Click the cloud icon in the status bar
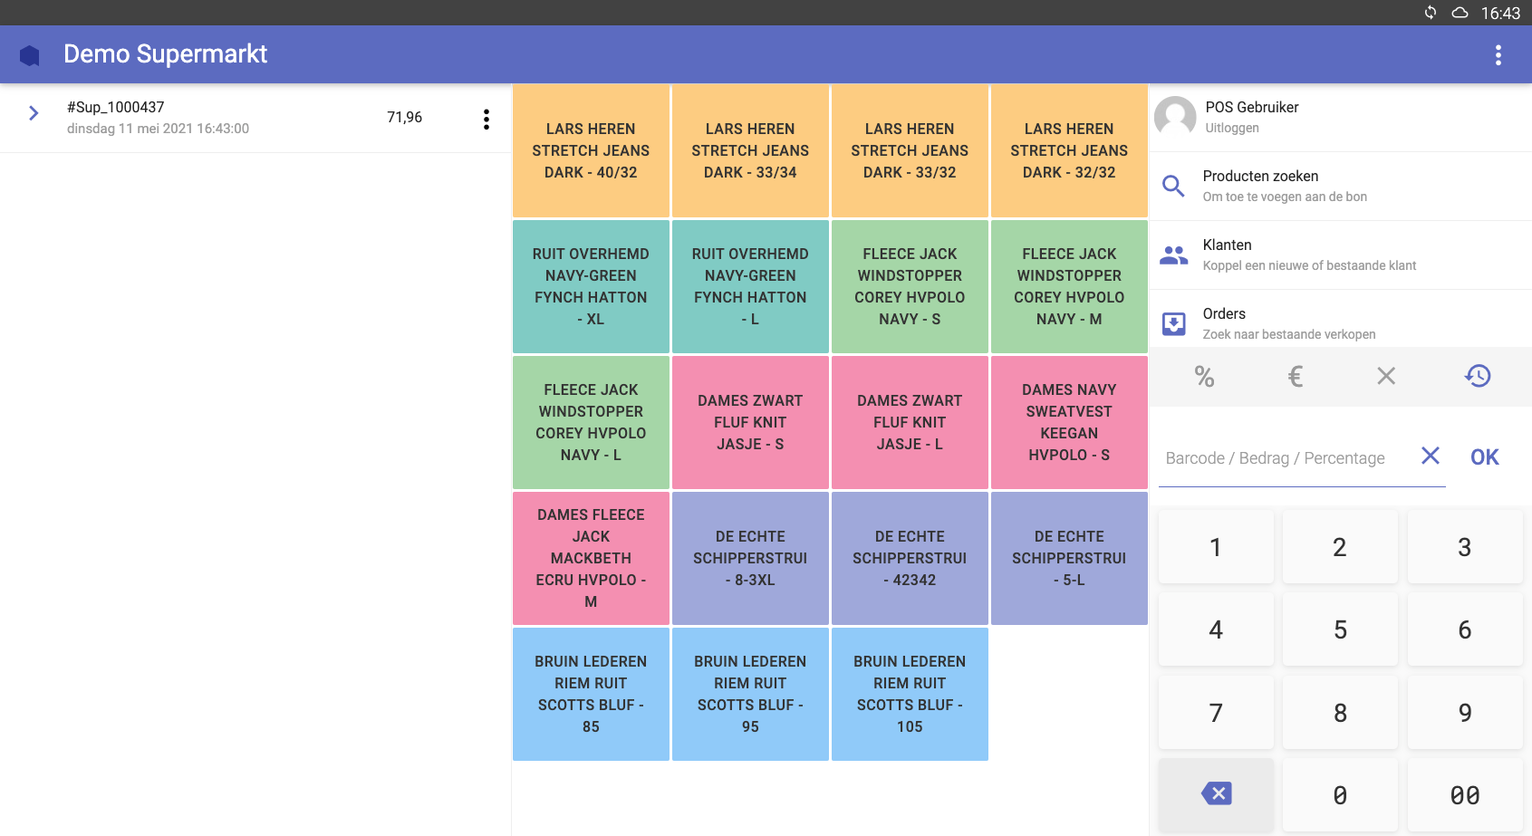This screenshot has height=836, width=1532. tap(1460, 13)
